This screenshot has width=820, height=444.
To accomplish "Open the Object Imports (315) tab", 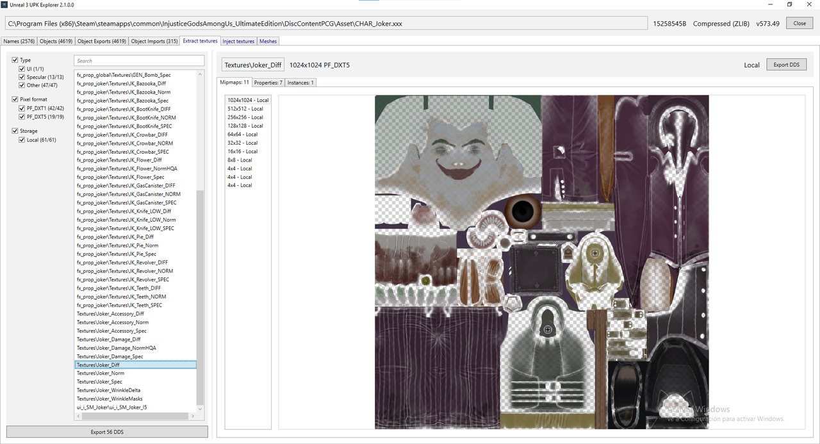I will pos(154,41).
